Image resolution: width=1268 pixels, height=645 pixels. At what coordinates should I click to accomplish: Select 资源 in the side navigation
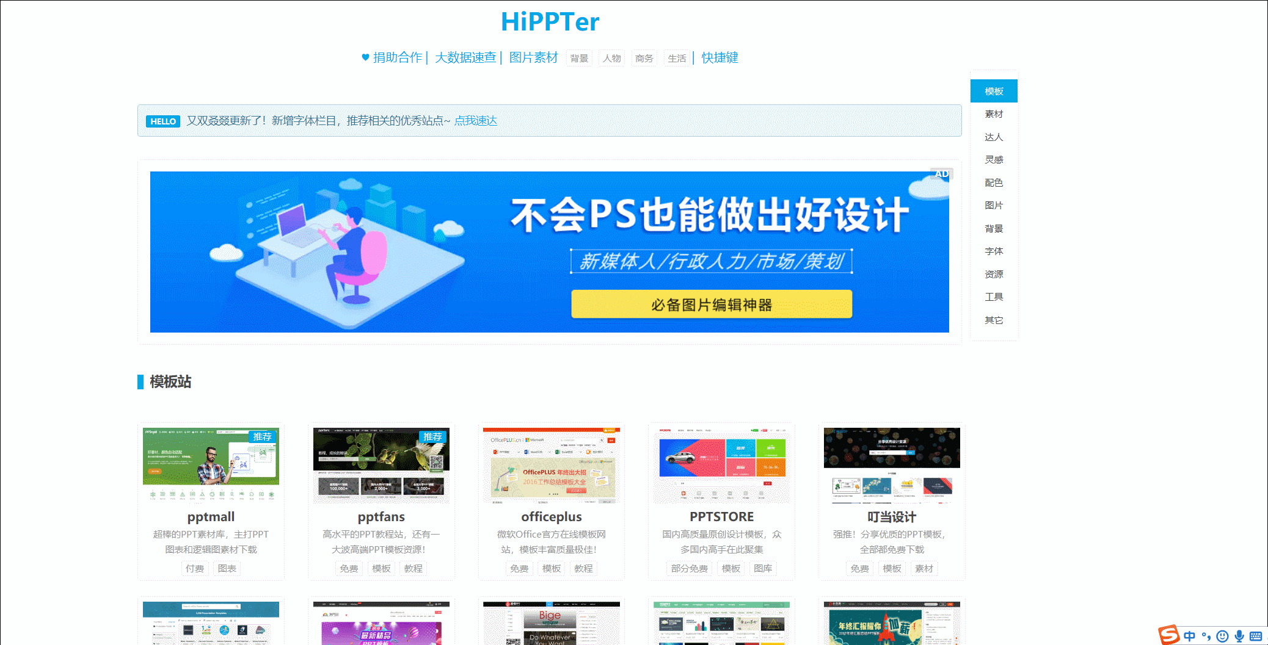pos(994,274)
